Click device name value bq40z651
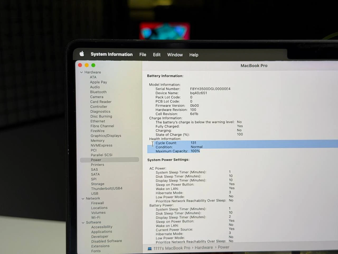 (x=199, y=93)
